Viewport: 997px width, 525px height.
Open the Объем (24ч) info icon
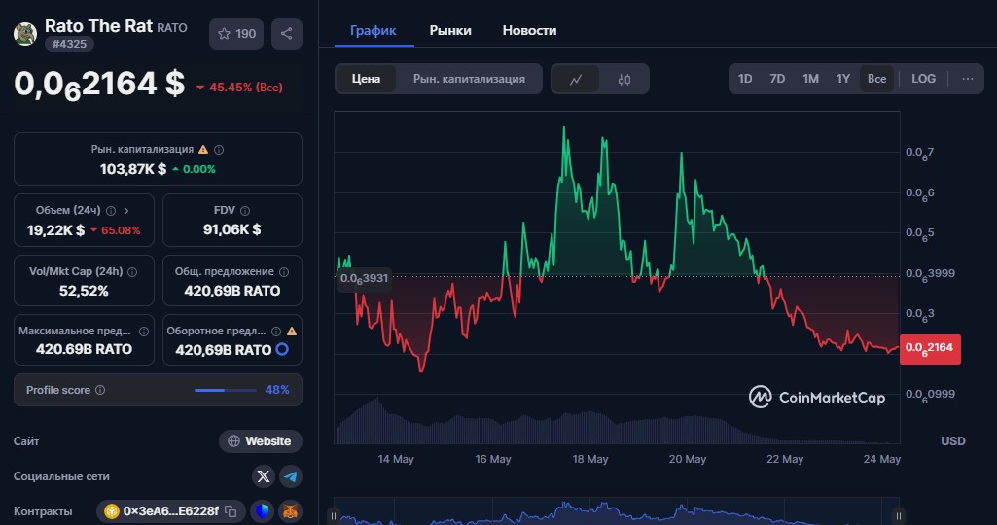tap(111, 210)
